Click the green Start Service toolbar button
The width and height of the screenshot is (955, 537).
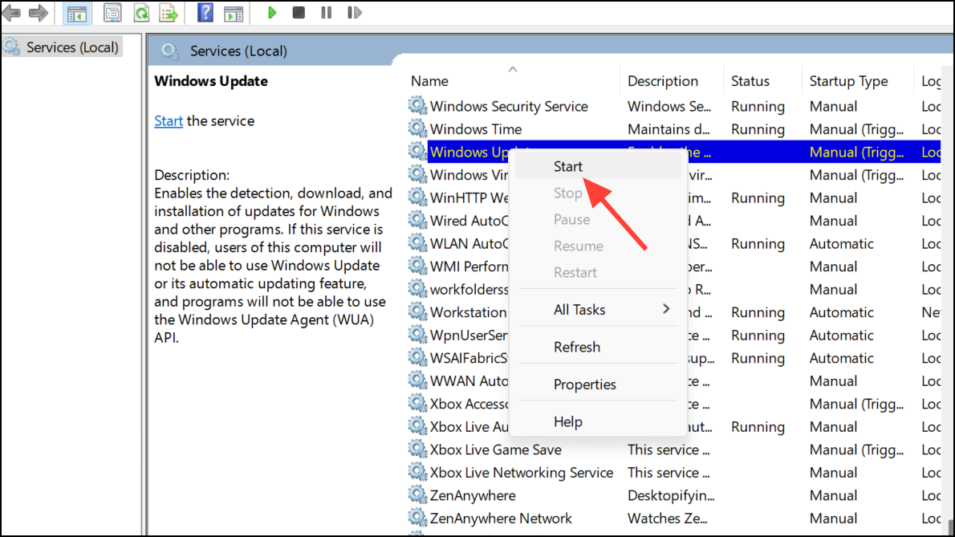[x=271, y=13]
